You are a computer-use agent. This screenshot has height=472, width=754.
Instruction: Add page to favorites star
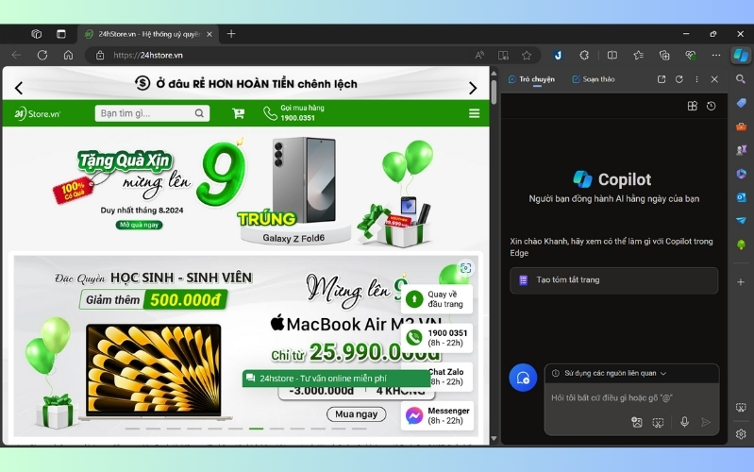tap(527, 56)
